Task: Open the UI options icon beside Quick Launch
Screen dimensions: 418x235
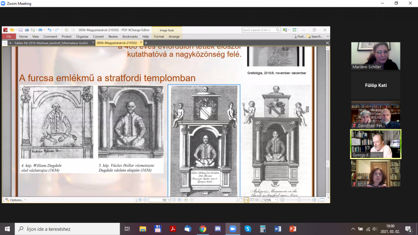Action: click(x=285, y=30)
